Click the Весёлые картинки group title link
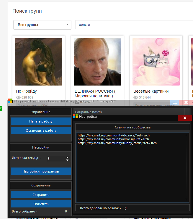This screenshot has height=219, width=193. (151, 91)
